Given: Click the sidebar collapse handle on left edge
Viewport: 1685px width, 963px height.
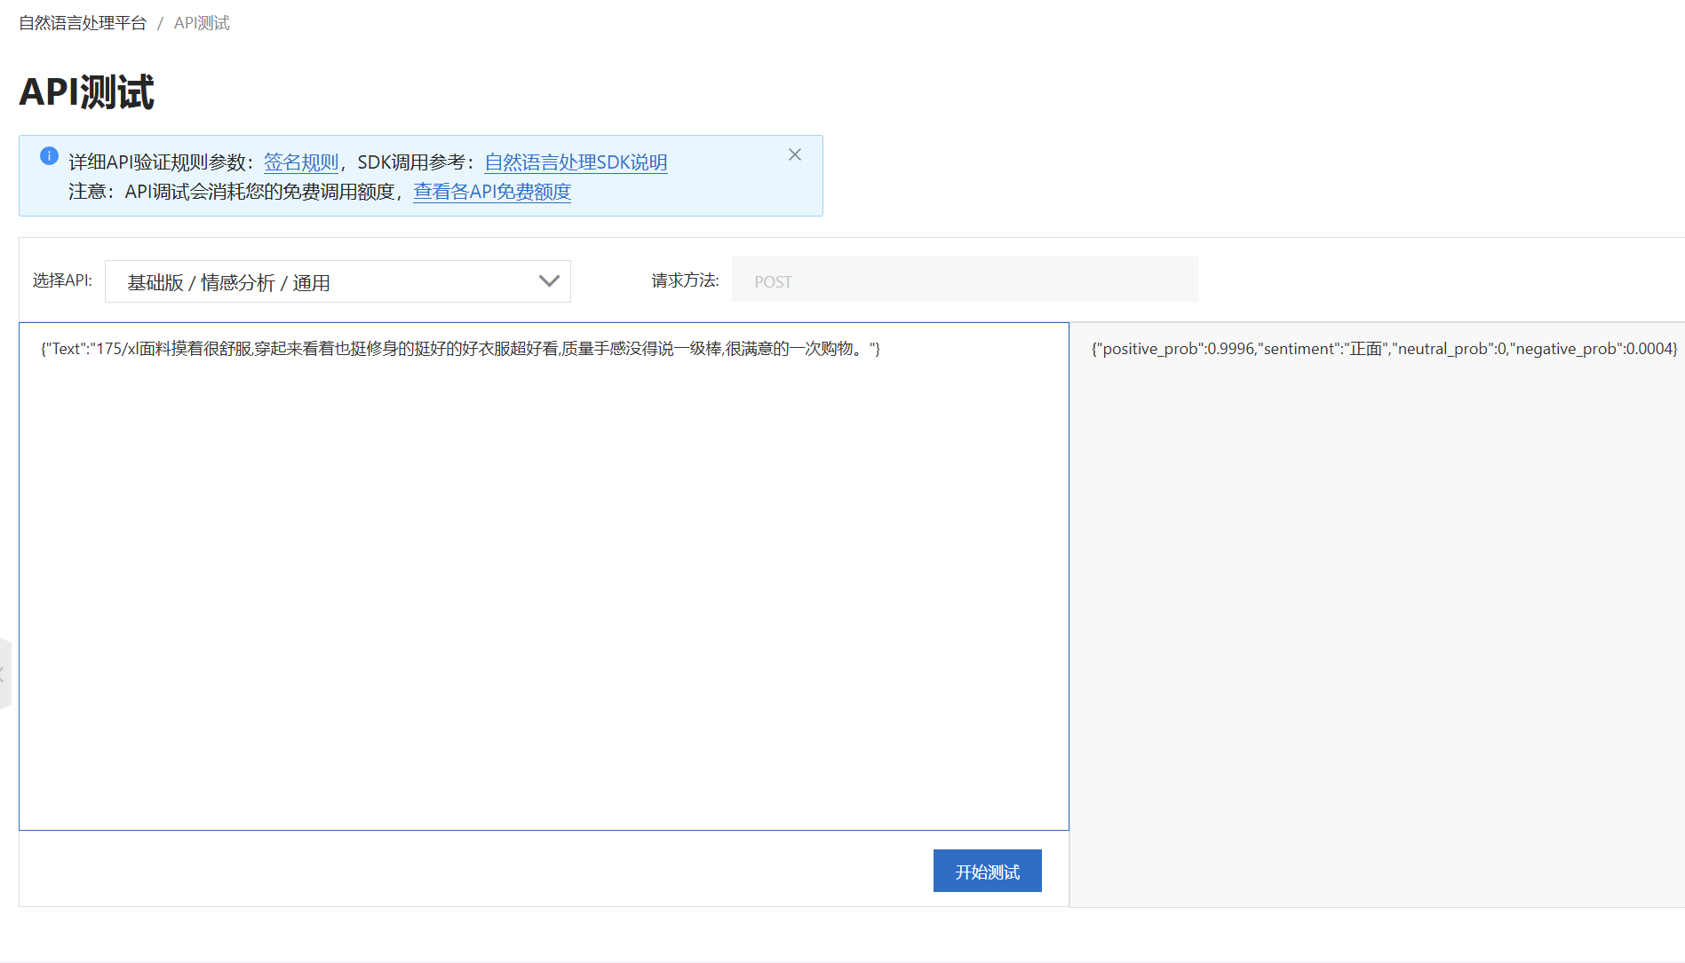Looking at the screenshot, I should tap(4, 674).
